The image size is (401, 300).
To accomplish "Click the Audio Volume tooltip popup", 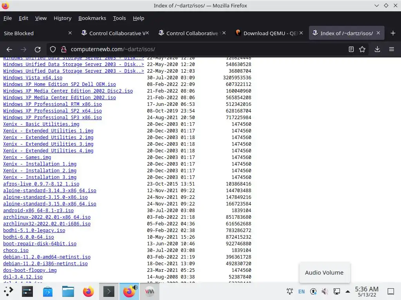I will (x=324, y=272).
